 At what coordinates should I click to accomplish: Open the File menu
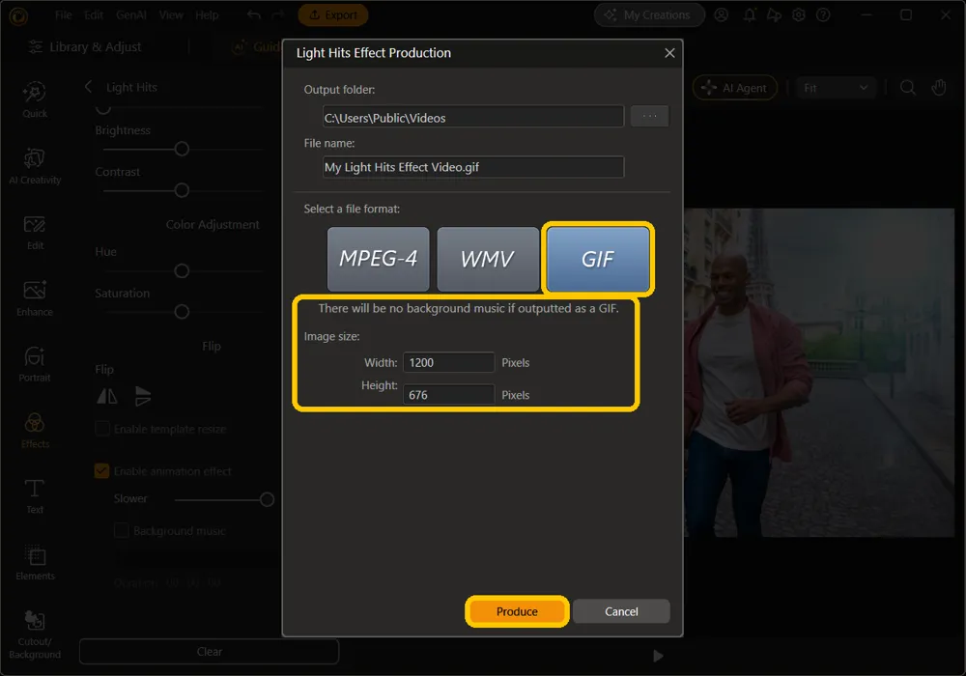pyautogui.click(x=63, y=14)
